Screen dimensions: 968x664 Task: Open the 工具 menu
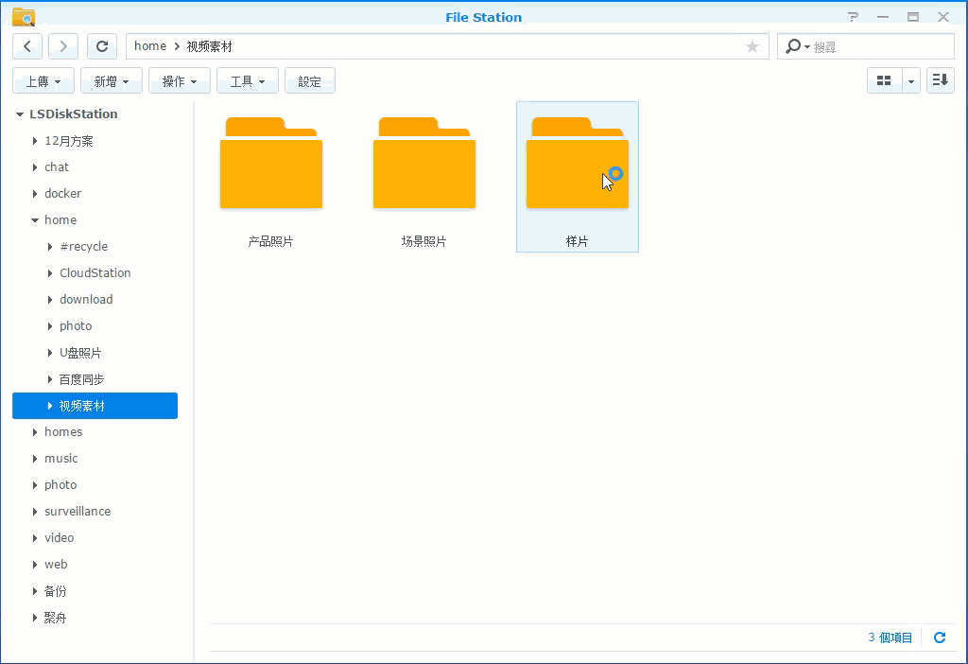247,80
